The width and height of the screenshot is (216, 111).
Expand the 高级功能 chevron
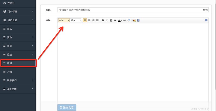pyautogui.click(x=33, y=89)
